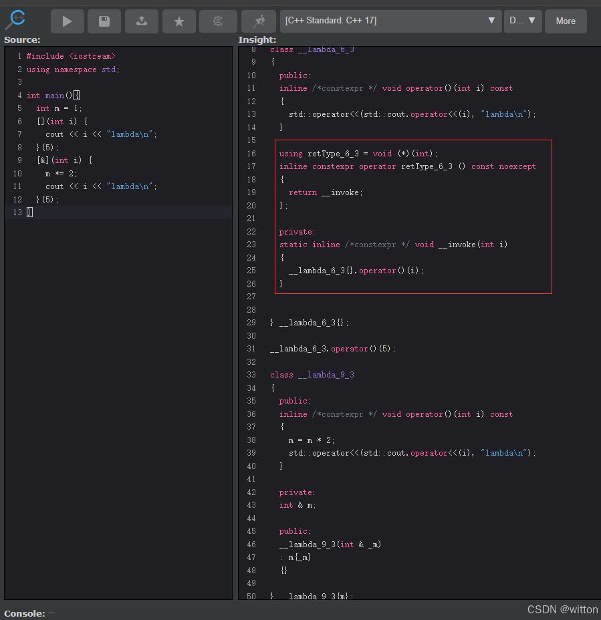Viewport: 601px width, 620px height.
Task: Click 'class __lambda_9_3' in Insight output
Action: click(312, 375)
